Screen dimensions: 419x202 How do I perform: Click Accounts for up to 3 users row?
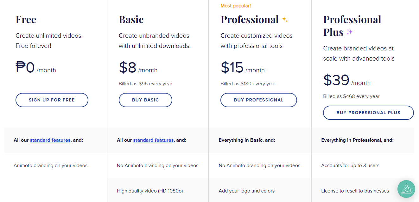coord(363,166)
